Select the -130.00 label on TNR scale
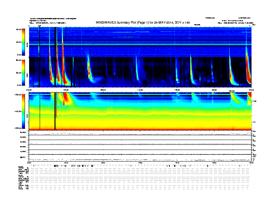Screen dimensions: 271x209 (x=18, y=95)
